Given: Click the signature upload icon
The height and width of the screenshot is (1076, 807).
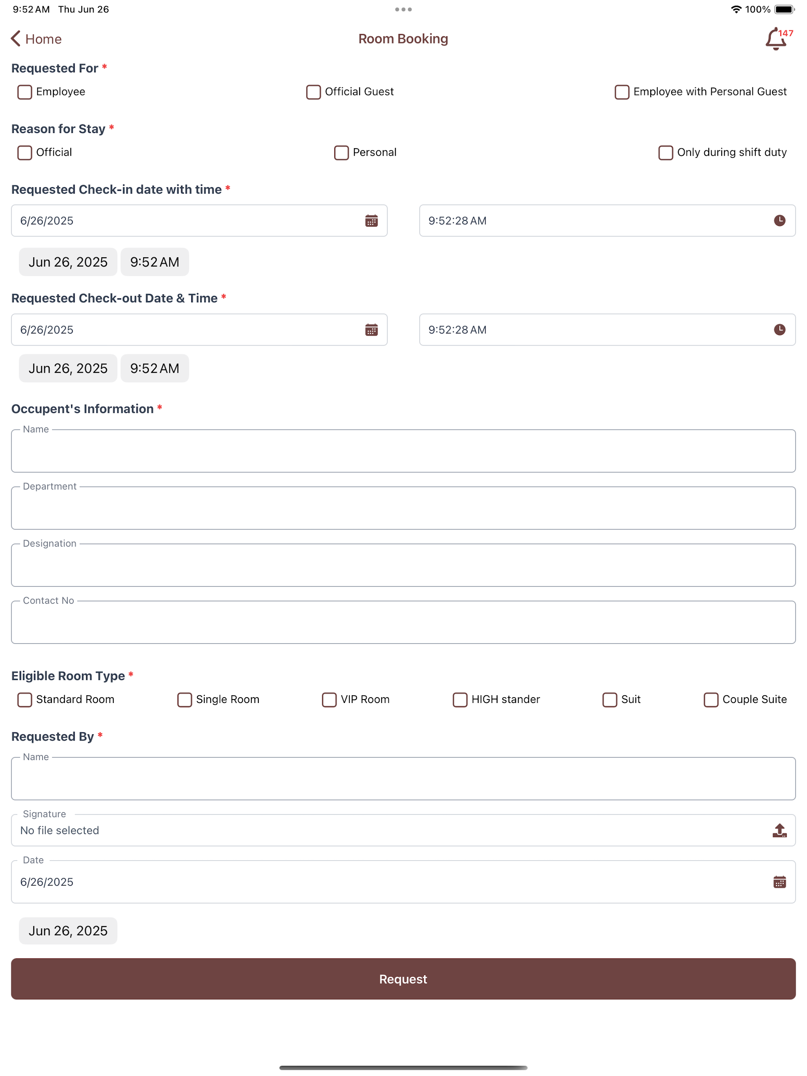Looking at the screenshot, I should pos(779,830).
